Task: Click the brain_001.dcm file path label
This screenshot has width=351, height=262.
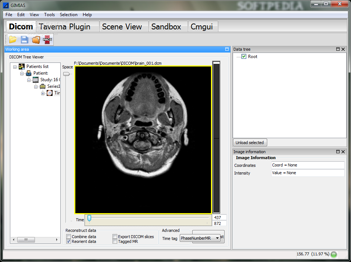Action: pos(118,63)
